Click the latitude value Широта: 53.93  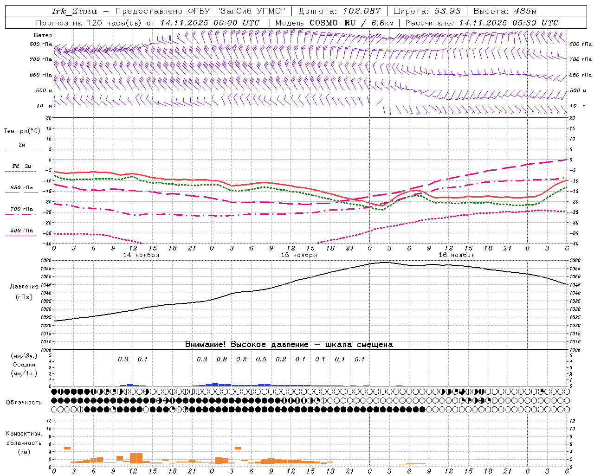[x=426, y=11]
